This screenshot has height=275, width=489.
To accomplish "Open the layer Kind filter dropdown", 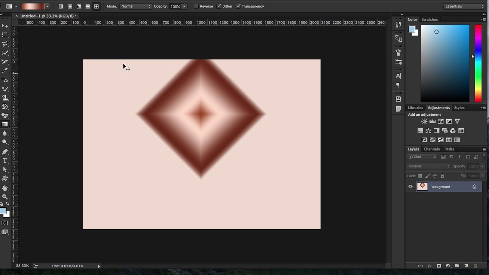I will click(422, 157).
